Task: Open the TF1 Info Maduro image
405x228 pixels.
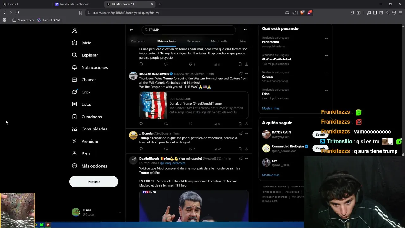Action: (194, 206)
